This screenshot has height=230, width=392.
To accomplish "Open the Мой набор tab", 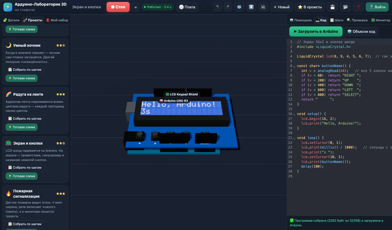I will (x=57, y=20).
